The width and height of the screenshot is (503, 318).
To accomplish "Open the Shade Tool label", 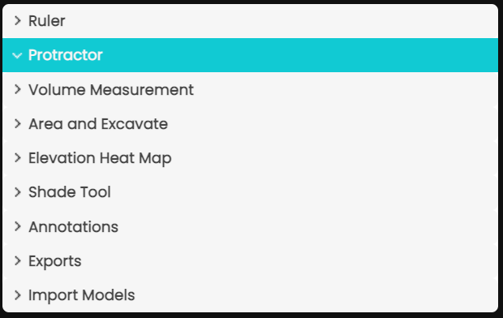I will tap(70, 192).
